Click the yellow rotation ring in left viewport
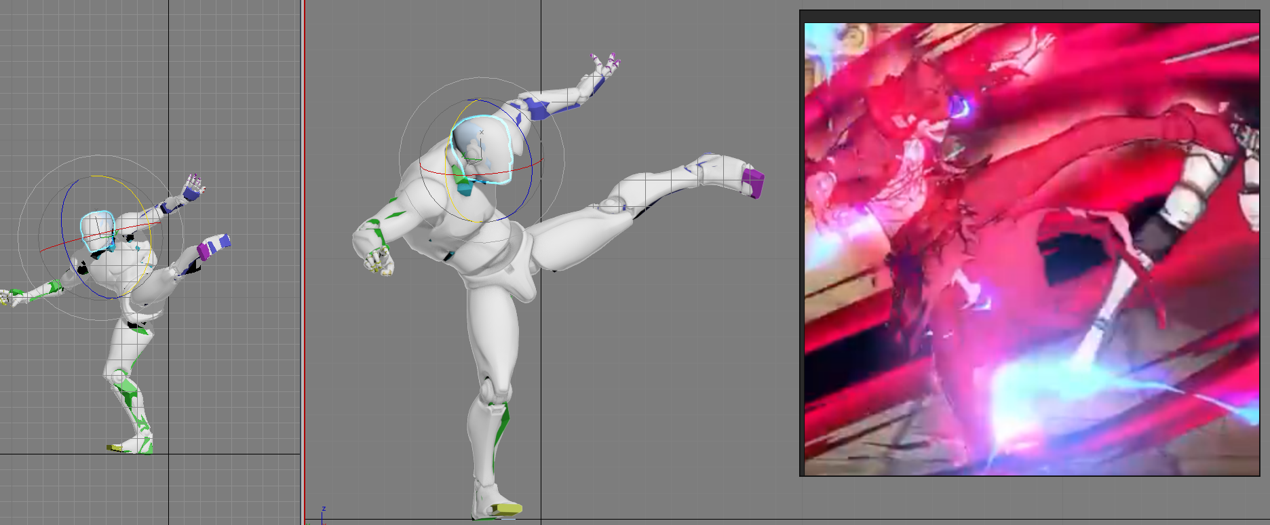The image size is (1270, 525). tap(150, 237)
